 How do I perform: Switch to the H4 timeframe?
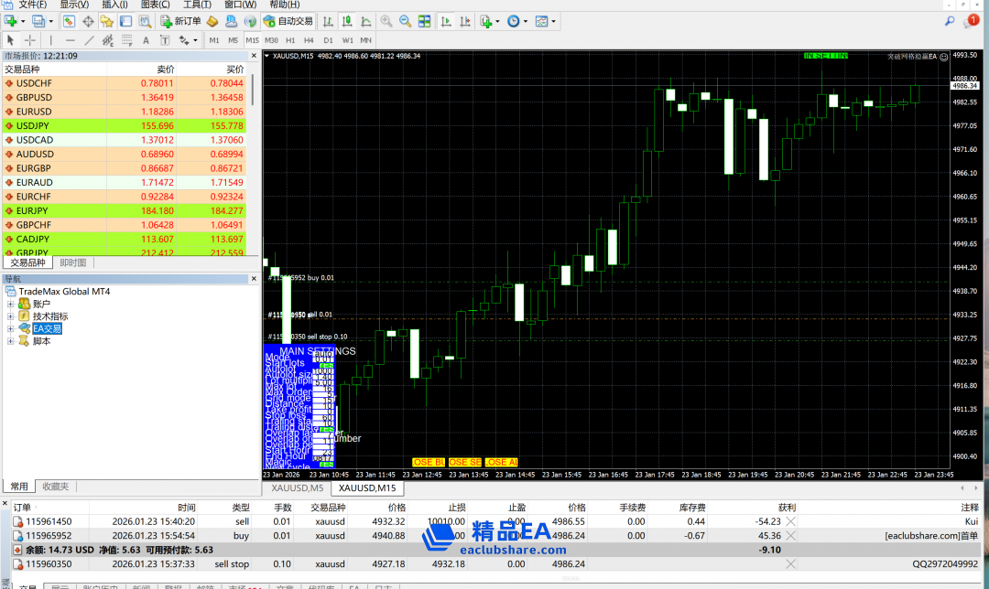309,40
